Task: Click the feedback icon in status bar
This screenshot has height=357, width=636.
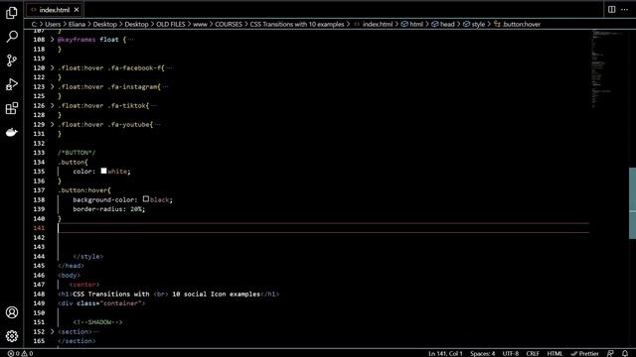Action: (610, 353)
